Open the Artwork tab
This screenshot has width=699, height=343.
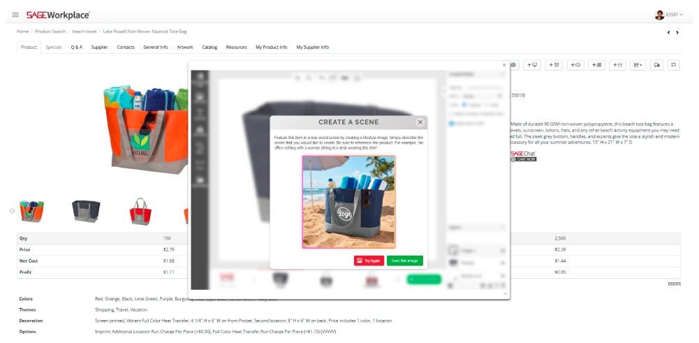click(x=185, y=48)
